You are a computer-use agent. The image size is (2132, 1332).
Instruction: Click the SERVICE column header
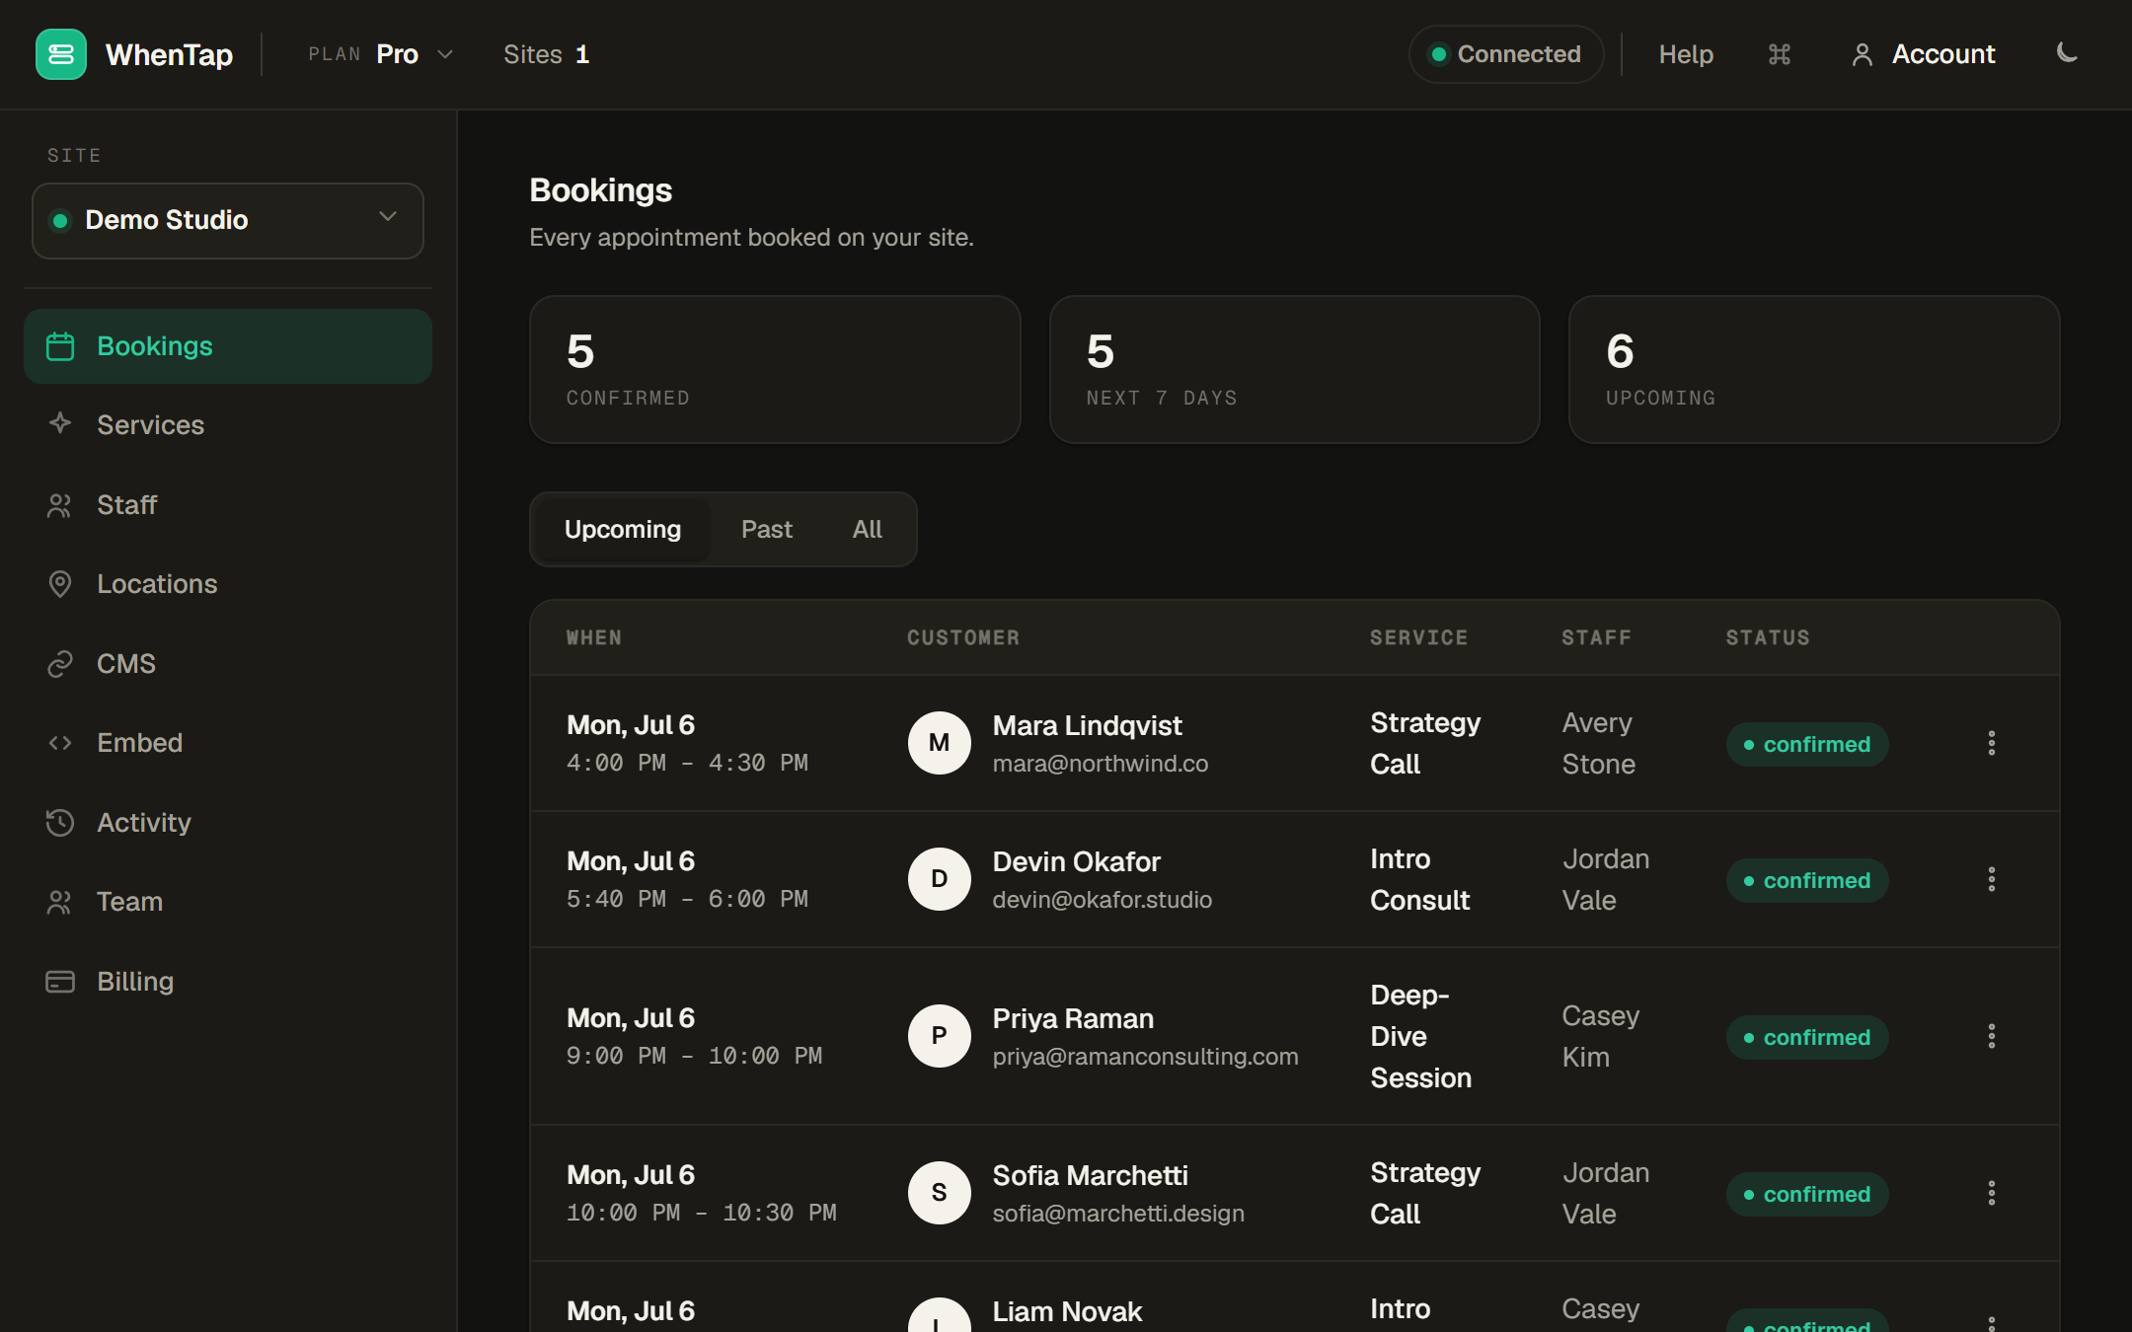pyautogui.click(x=1418, y=637)
